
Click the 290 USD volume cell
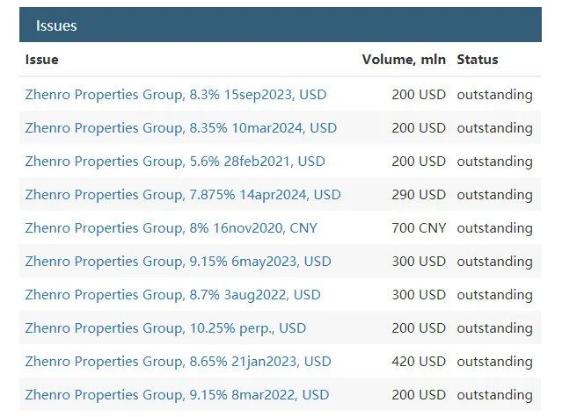coord(419,195)
